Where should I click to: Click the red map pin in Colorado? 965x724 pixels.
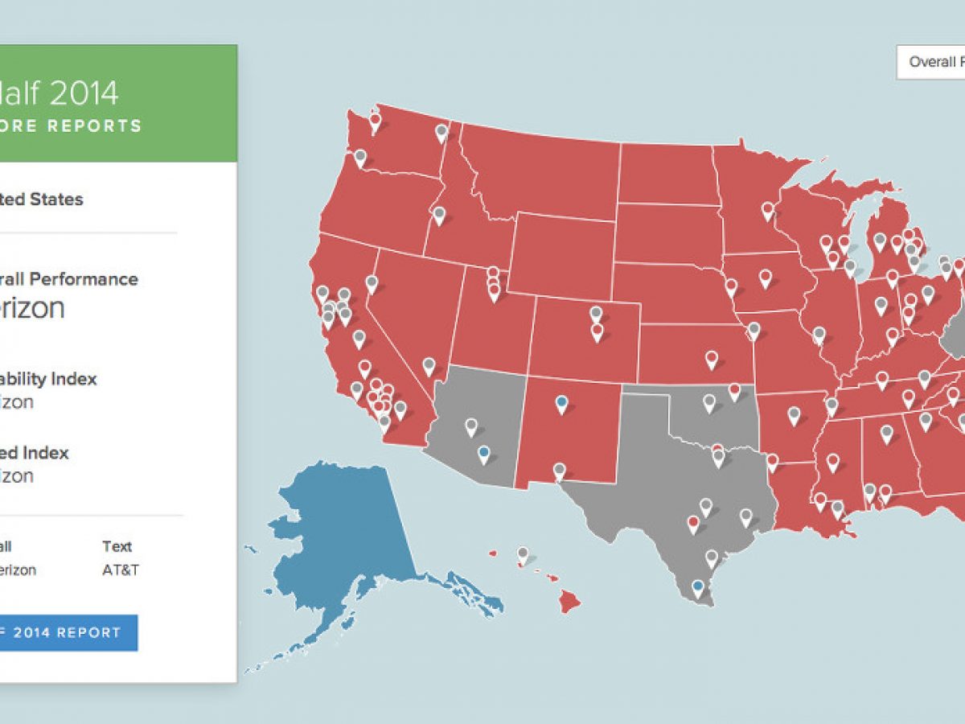(597, 331)
